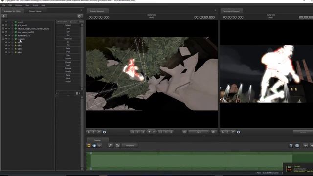Step forward one frame in playback controls
Image resolution: width=313 pixels, height=176 pixels.
tap(160, 132)
